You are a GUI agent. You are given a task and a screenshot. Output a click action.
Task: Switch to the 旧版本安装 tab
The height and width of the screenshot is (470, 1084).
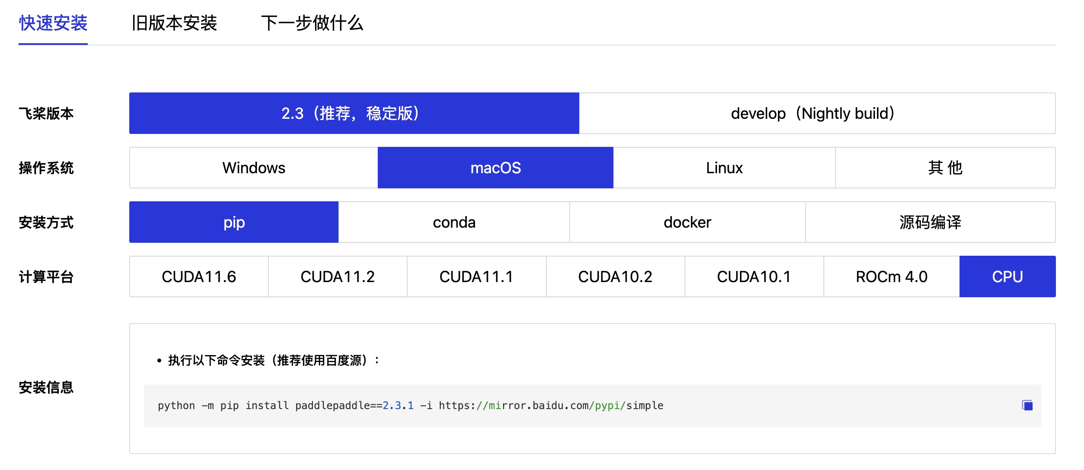point(175,24)
